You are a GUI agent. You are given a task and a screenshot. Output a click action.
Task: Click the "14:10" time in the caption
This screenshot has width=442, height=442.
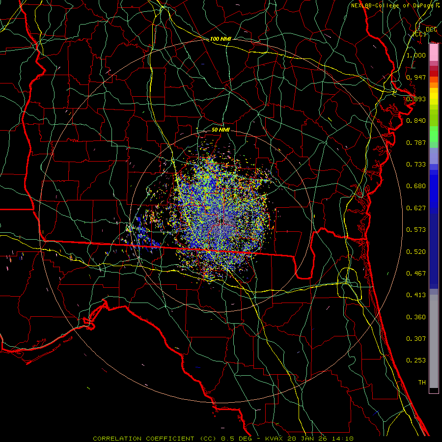(342, 439)
